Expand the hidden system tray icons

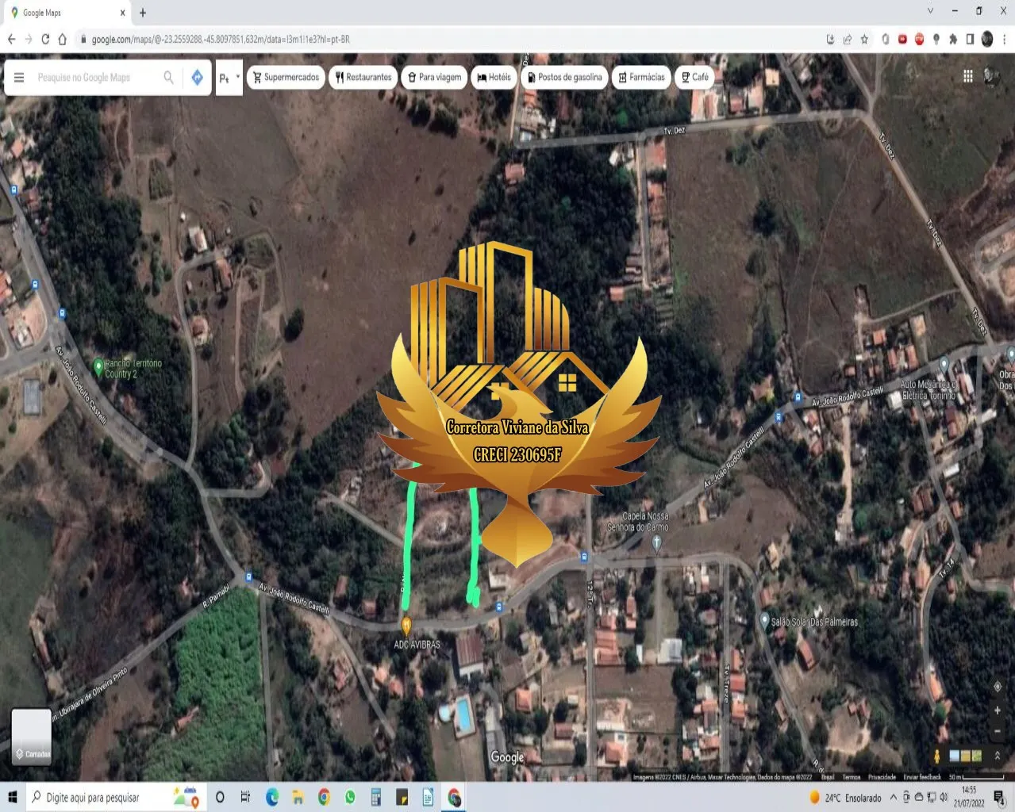pyautogui.click(x=893, y=798)
